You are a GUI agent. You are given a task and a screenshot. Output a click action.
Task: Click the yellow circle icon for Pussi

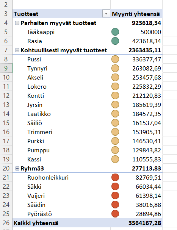115,59
